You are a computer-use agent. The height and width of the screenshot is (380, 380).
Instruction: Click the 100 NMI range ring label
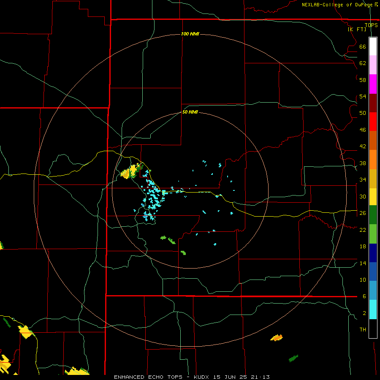point(190,34)
